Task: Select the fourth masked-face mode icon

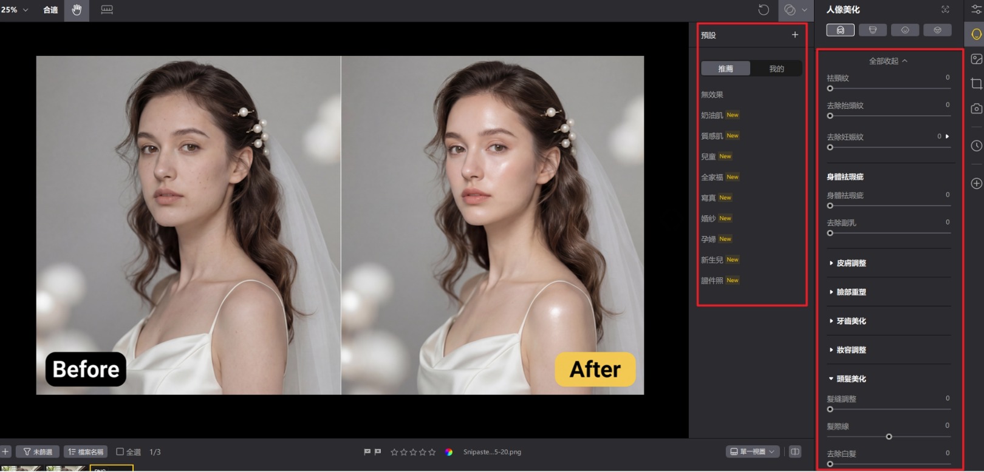Action: coord(937,30)
